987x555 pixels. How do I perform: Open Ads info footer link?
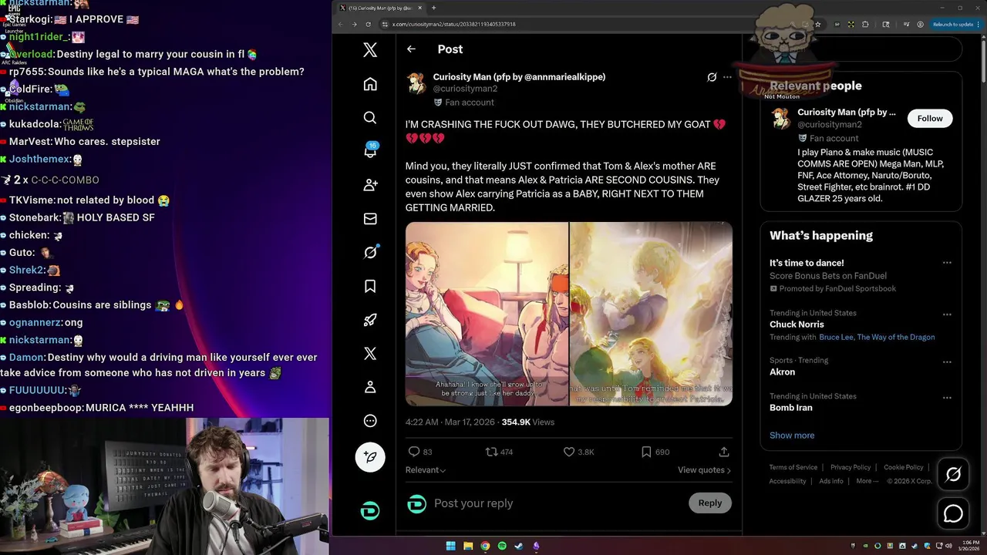point(831,481)
